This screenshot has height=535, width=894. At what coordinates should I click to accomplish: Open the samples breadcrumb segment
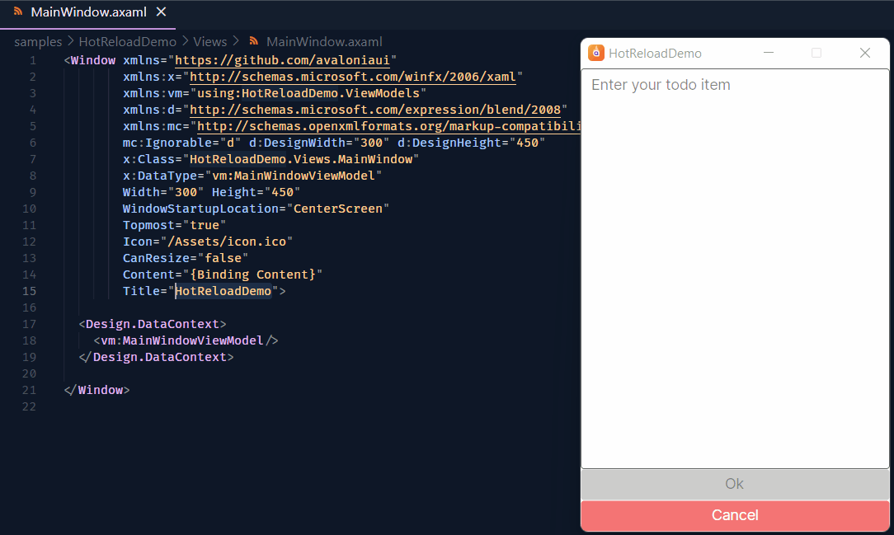pyautogui.click(x=38, y=41)
